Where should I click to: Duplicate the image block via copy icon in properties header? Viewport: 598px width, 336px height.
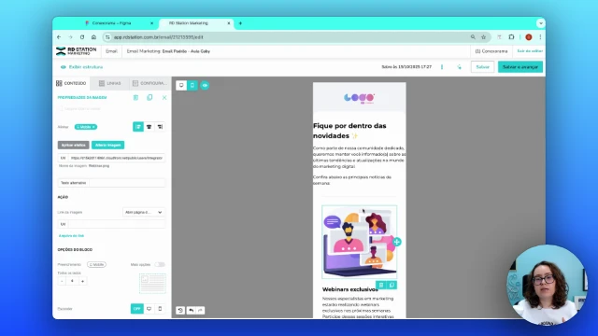pyautogui.click(x=149, y=97)
